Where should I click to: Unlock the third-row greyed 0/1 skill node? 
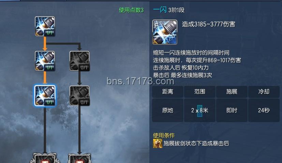[x=79, y=95]
